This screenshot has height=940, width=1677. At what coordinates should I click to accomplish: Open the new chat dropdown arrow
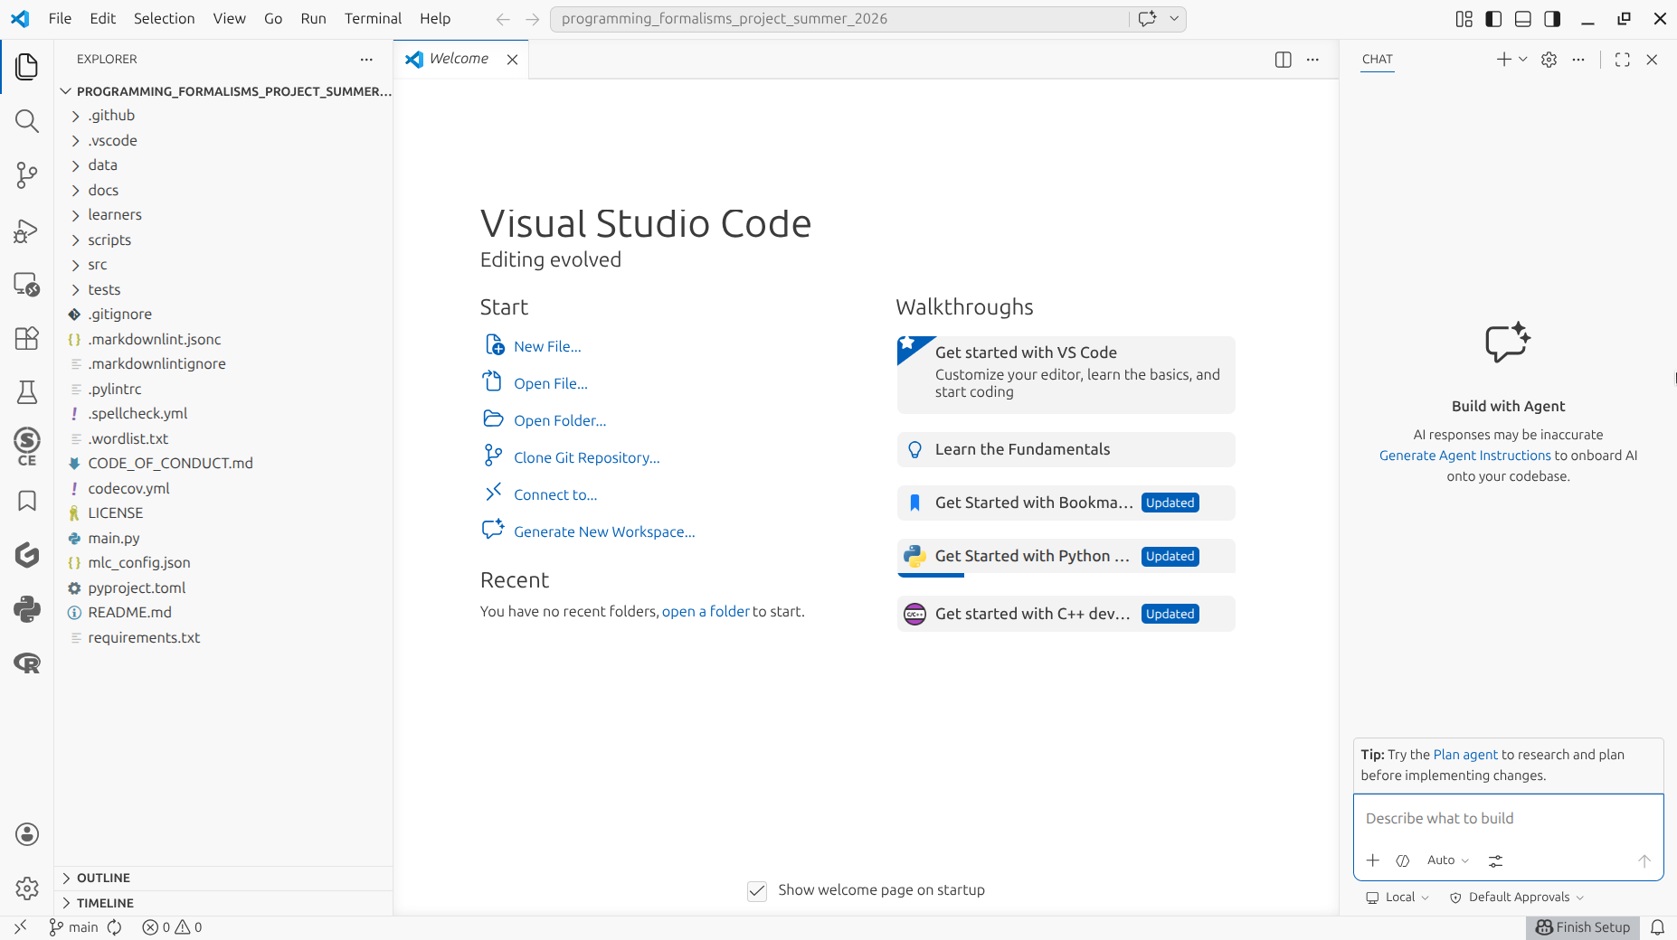click(1523, 60)
